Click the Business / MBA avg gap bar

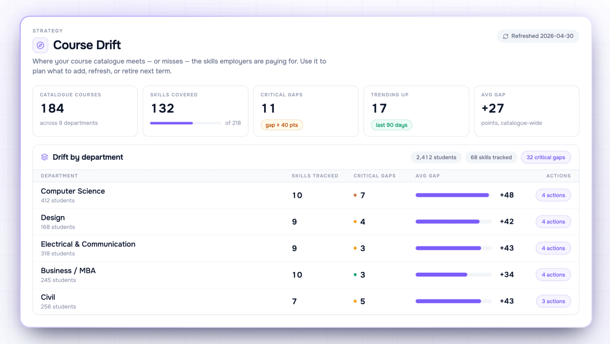click(454, 275)
